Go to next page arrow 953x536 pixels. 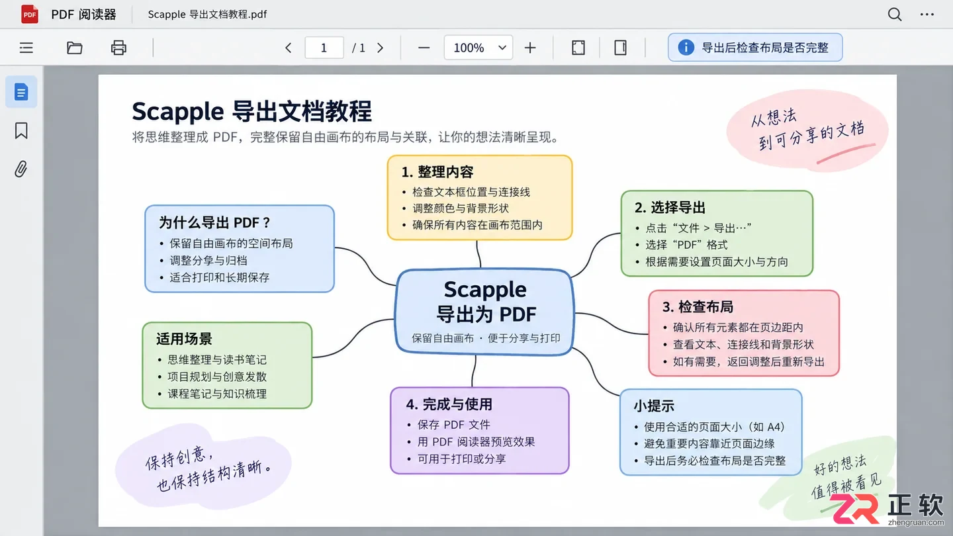(x=380, y=48)
